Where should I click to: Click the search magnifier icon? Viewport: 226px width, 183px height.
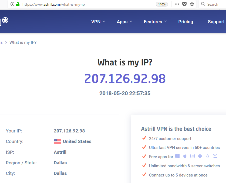click(x=203, y=4)
